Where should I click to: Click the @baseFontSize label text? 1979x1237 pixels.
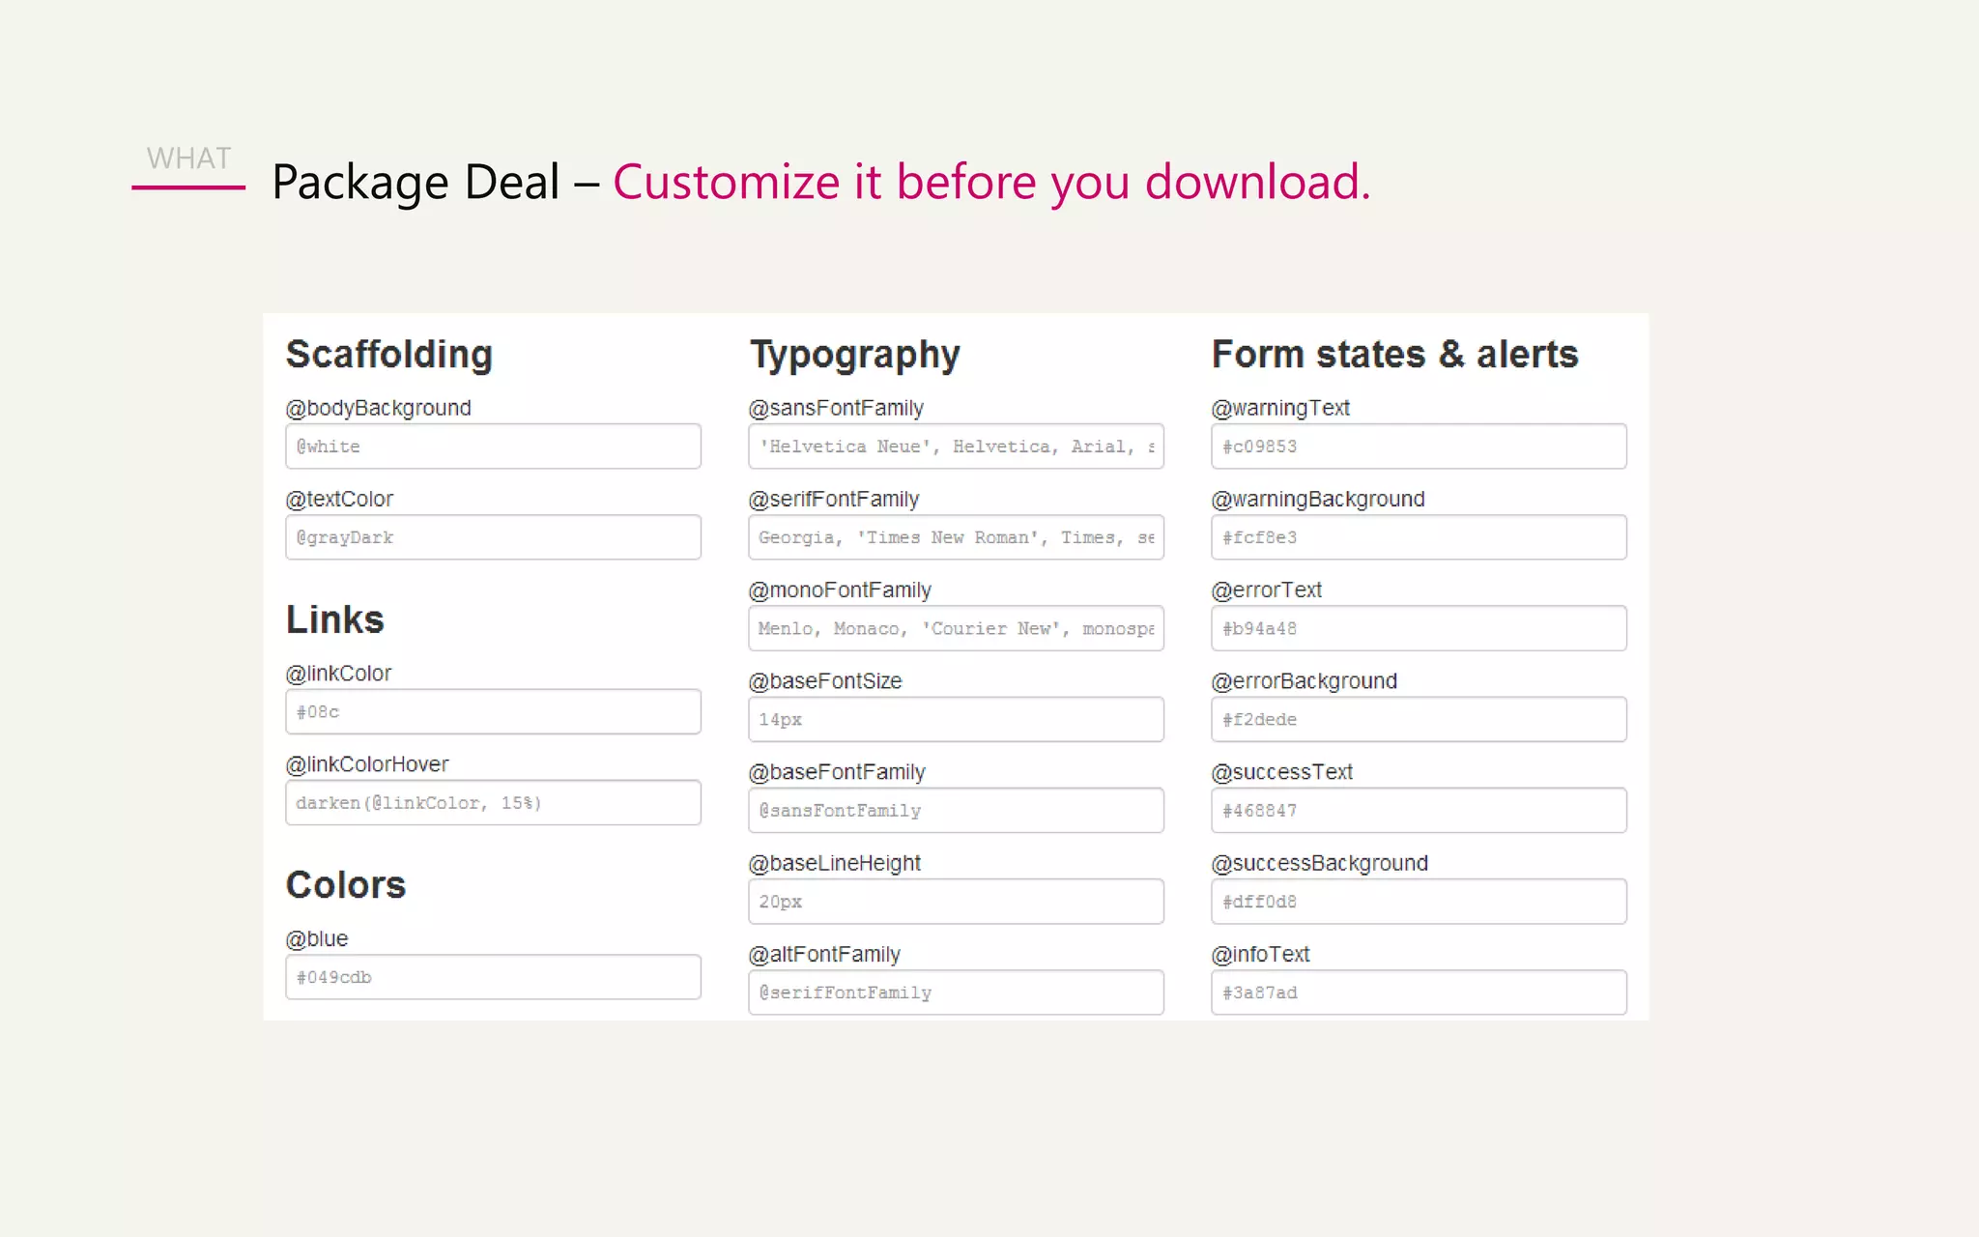click(x=825, y=681)
